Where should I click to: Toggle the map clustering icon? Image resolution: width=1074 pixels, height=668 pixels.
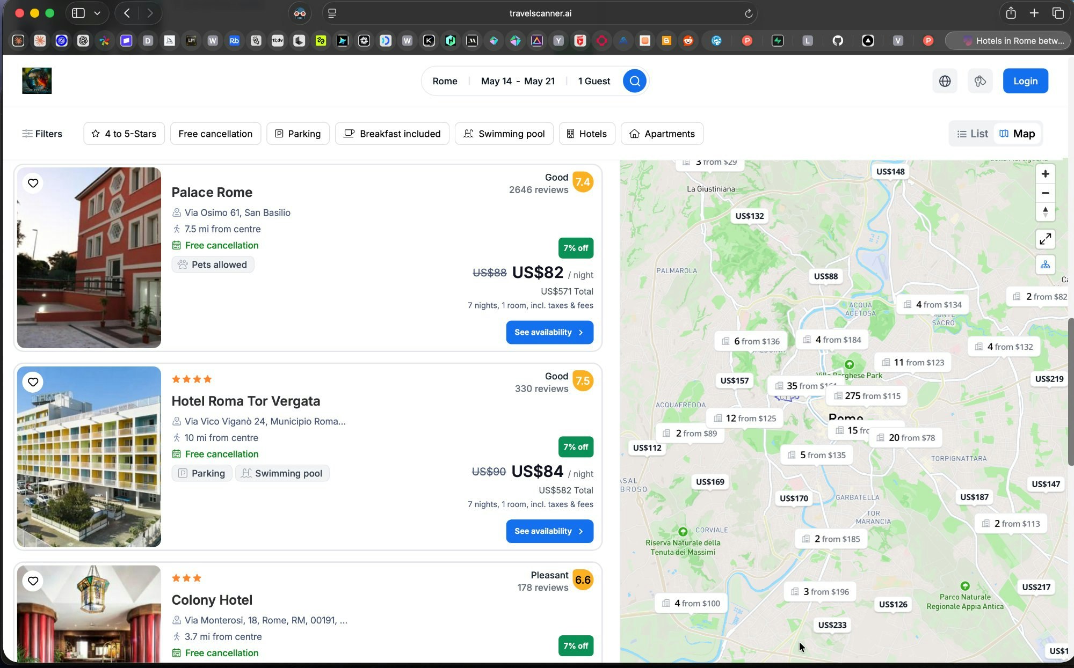[1046, 265]
